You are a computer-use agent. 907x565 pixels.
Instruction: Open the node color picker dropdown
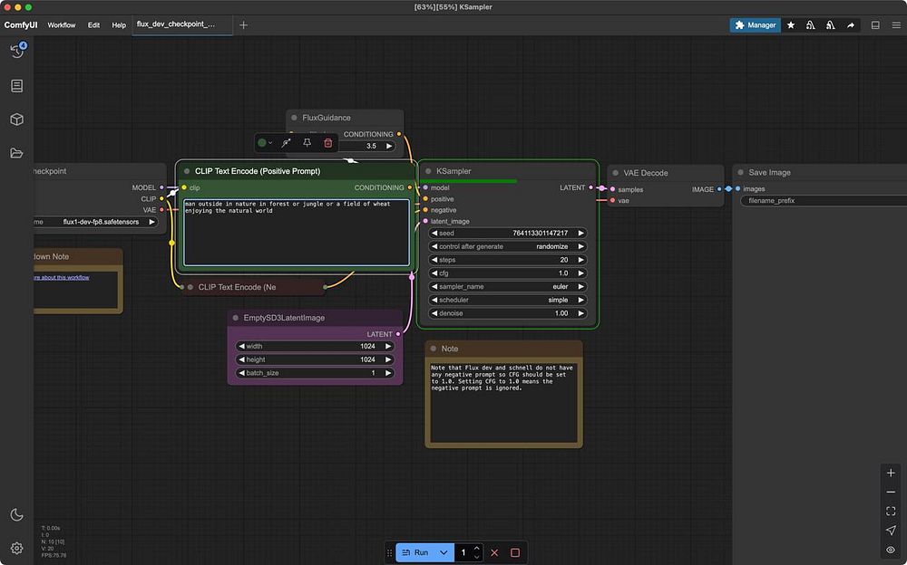pyautogui.click(x=265, y=143)
